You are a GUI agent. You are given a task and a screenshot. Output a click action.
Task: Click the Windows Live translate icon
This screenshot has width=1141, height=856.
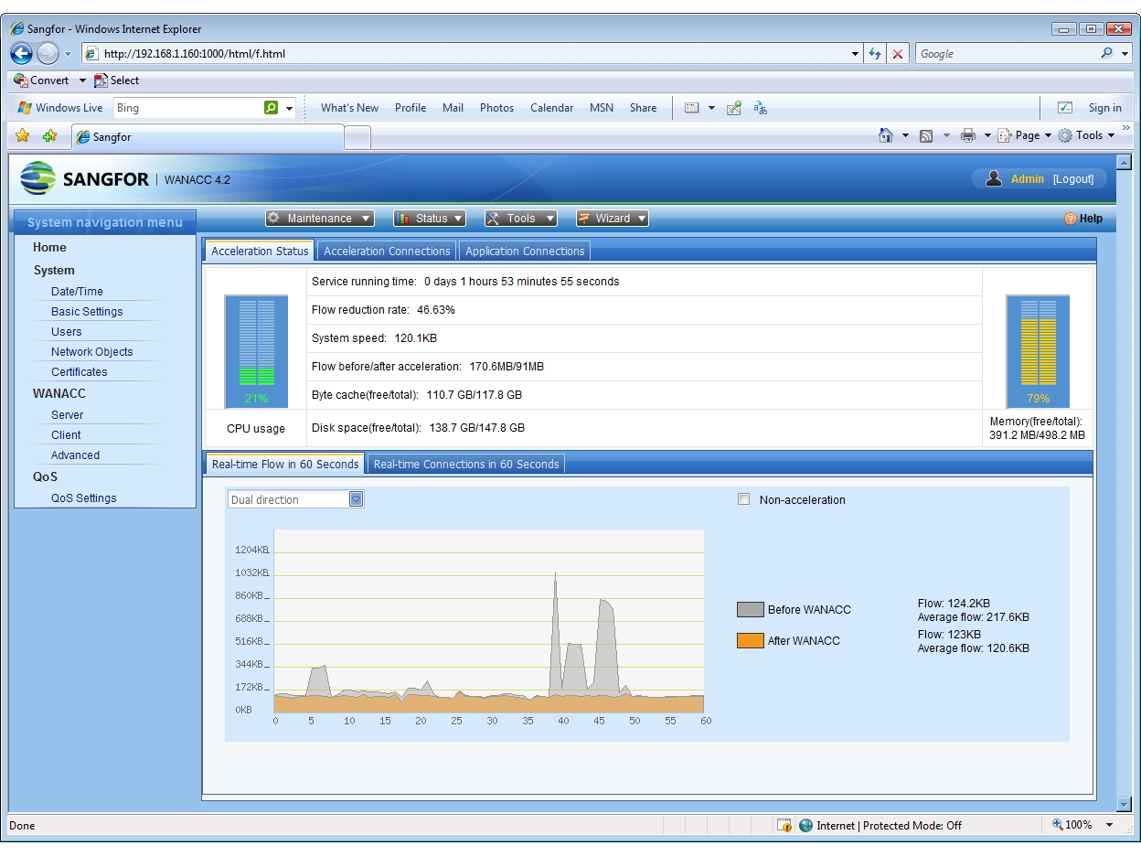click(x=760, y=108)
